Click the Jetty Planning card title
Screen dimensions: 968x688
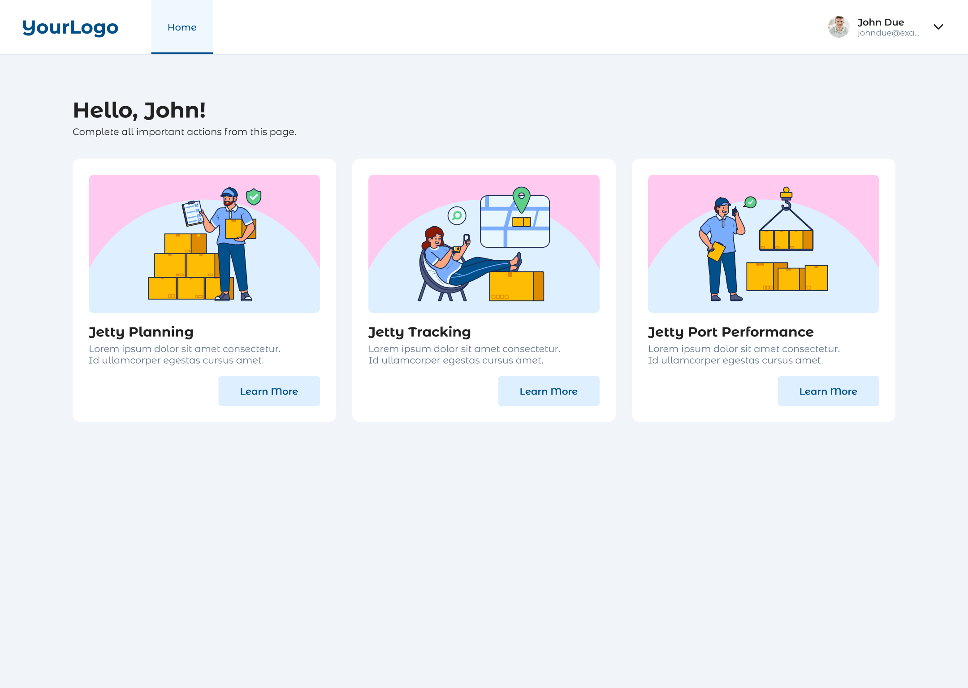[x=141, y=332]
